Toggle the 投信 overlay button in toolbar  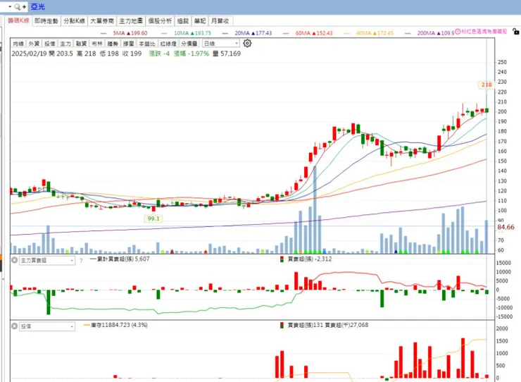pos(50,44)
